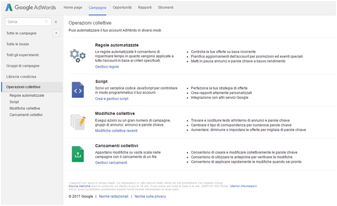
Task: Open the Gestisci regole link
Action: point(107,67)
